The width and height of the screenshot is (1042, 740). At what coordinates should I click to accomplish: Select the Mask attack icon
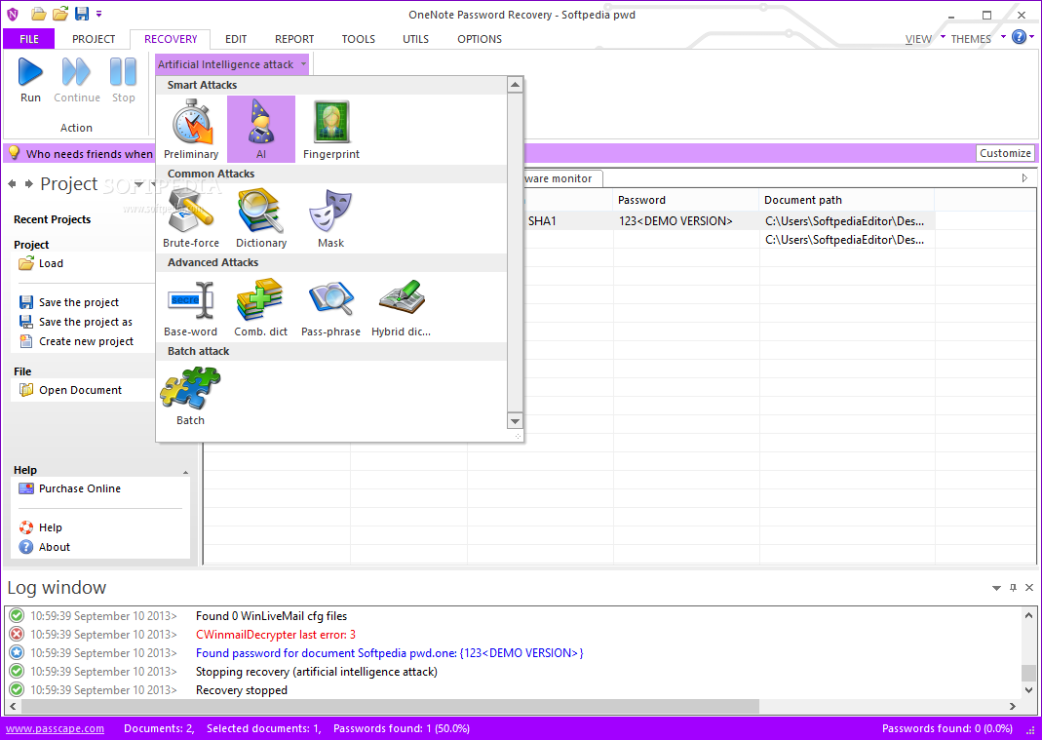coord(331,218)
